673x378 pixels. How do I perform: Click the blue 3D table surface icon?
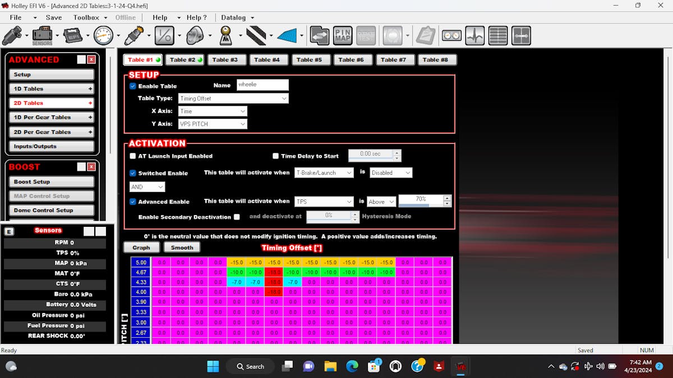[287, 36]
